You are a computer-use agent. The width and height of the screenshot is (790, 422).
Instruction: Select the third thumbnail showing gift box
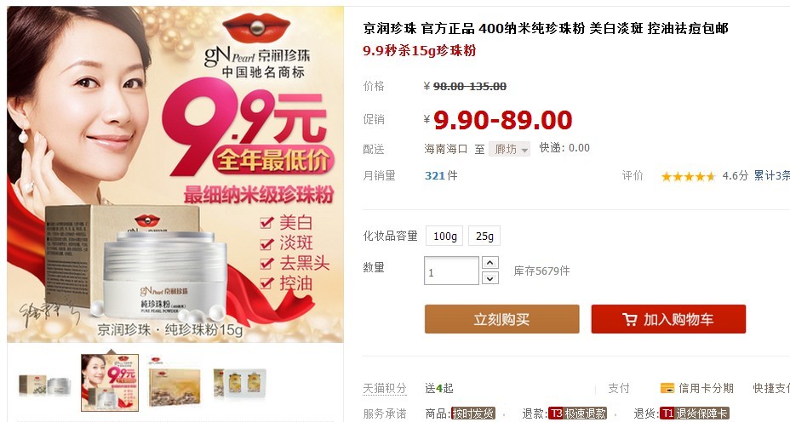tap(175, 383)
